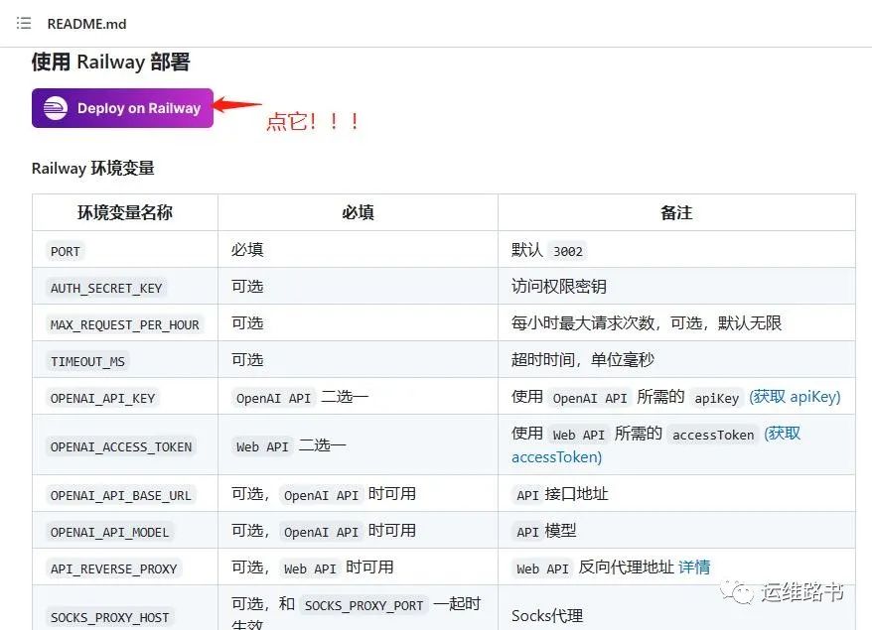Click the apiKey inline code in remarks
The image size is (872, 630).
[x=716, y=398]
